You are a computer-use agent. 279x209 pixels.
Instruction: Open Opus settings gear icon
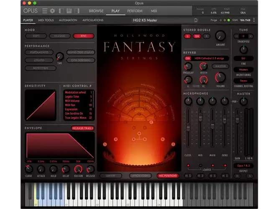pos(52,11)
